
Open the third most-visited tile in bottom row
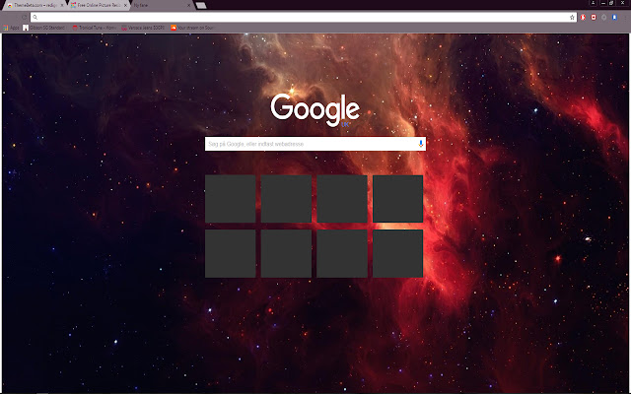[342, 253]
